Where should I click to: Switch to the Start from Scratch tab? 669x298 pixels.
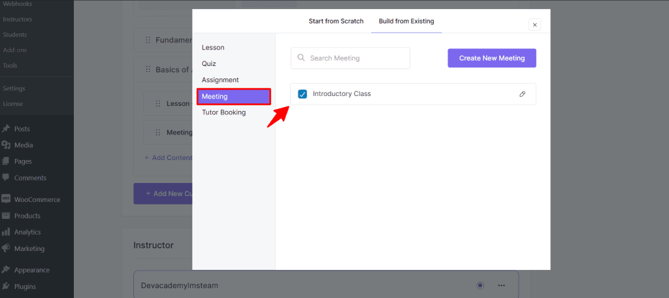click(x=336, y=22)
